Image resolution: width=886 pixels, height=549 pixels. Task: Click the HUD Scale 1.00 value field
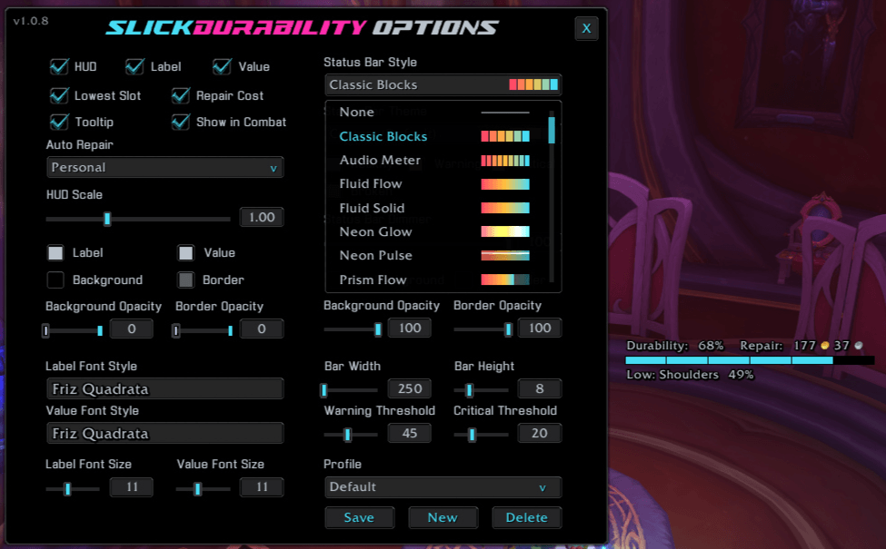[262, 217]
